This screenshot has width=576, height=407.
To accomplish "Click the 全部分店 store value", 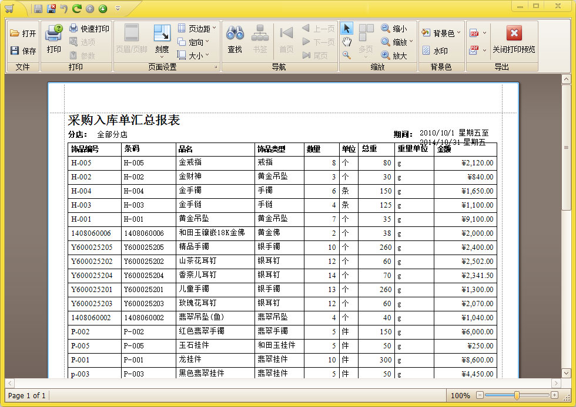I will click(x=112, y=134).
